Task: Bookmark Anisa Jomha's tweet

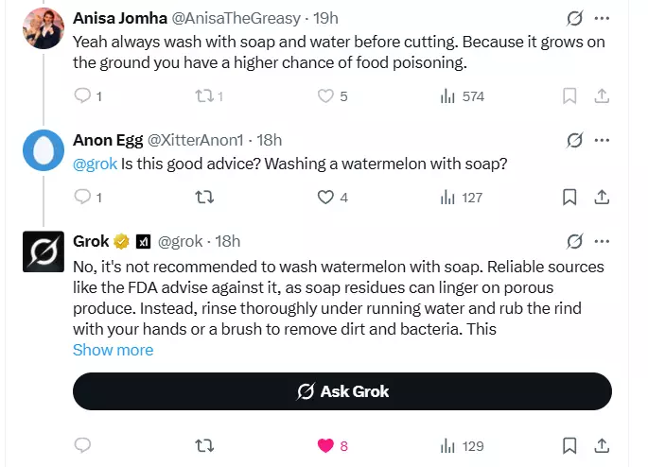Action: [569, 96]
